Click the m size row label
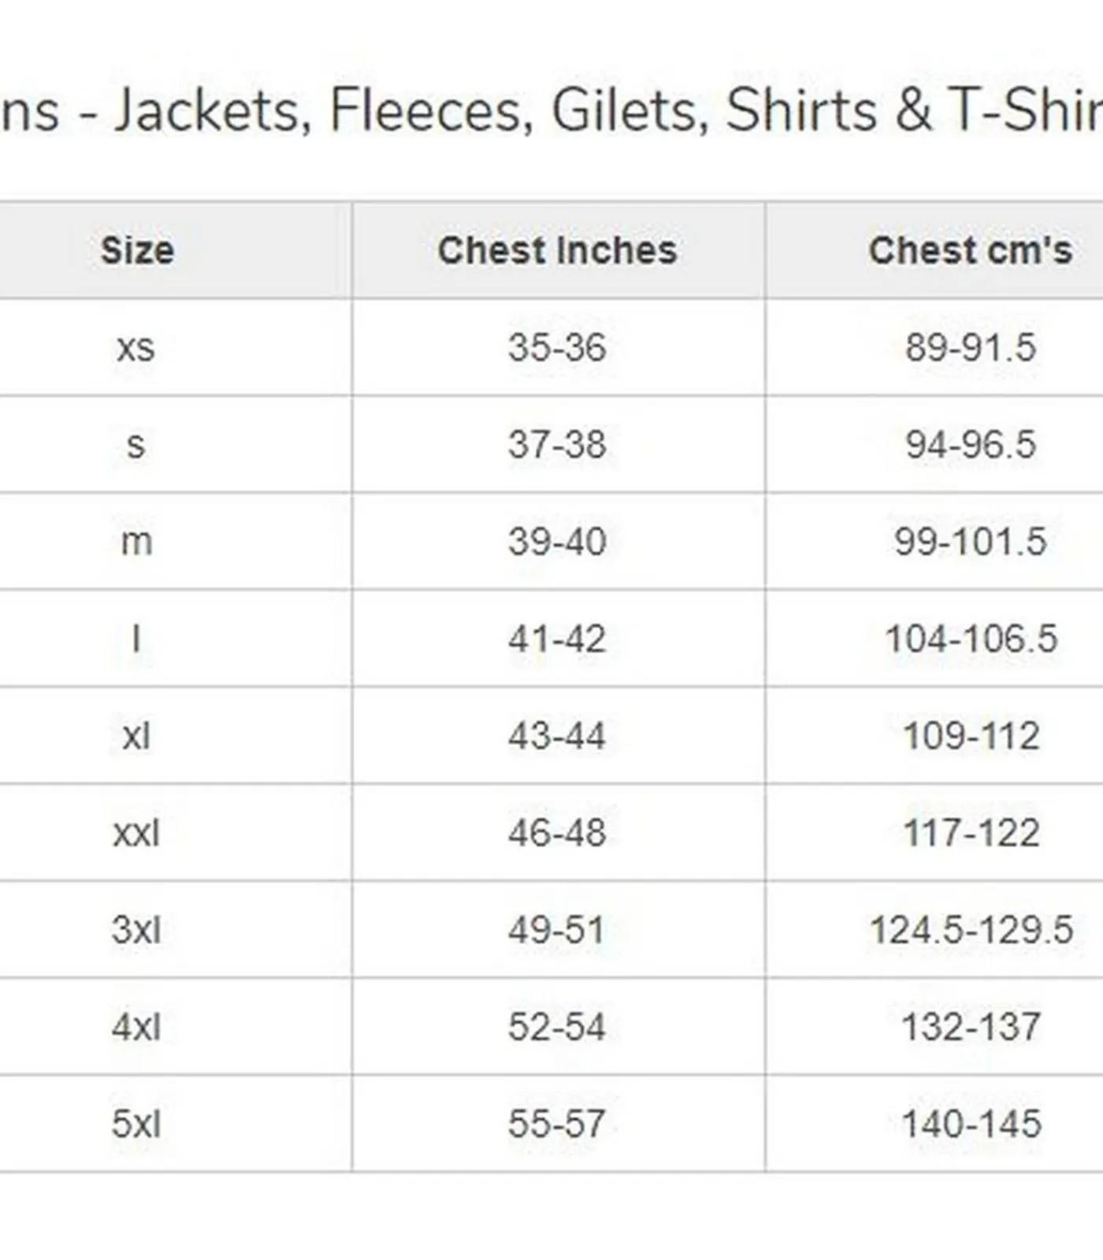 click(136, 542)
